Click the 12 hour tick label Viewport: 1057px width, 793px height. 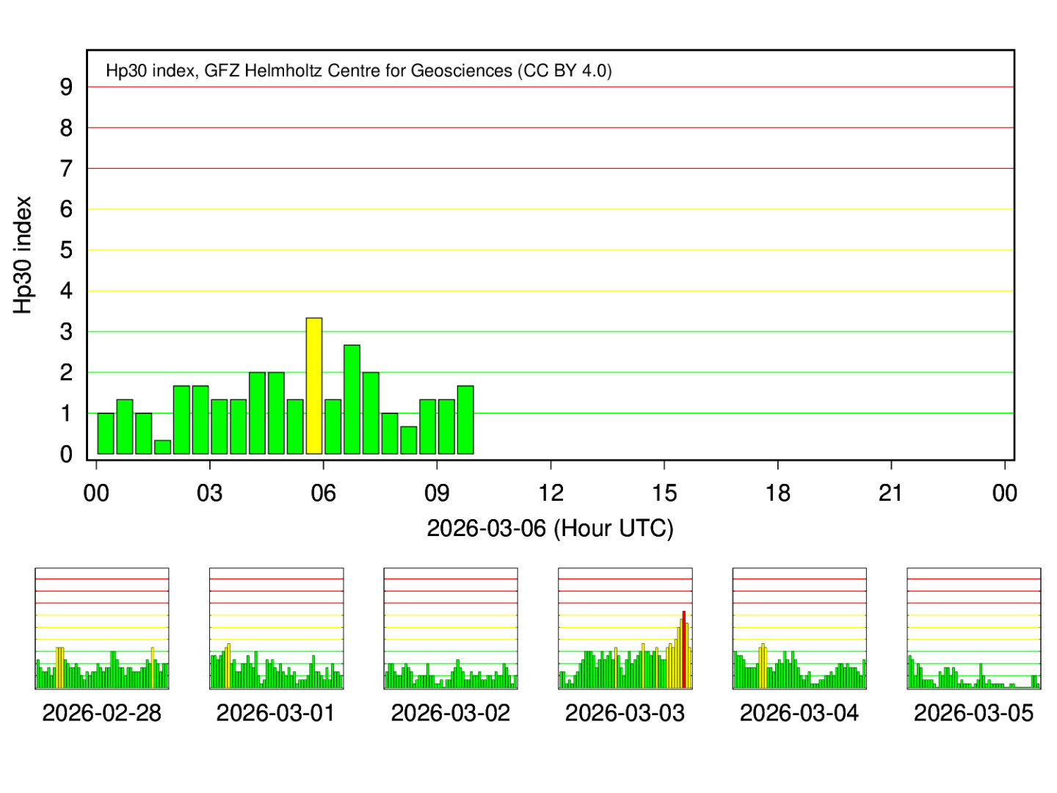pos(551,493)
